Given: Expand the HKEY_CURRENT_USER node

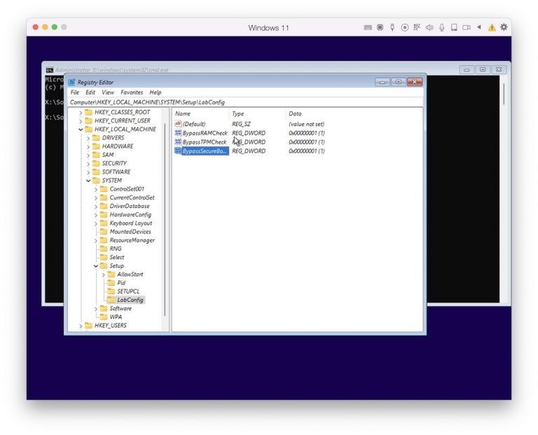Looking at the screenshot, I should [x=81, y=121].
